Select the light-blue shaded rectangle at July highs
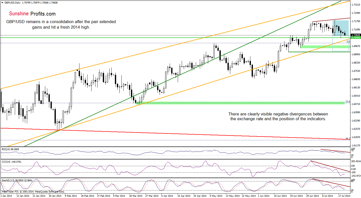The width and height of the screenshot is (361, 198). (341, 28)
